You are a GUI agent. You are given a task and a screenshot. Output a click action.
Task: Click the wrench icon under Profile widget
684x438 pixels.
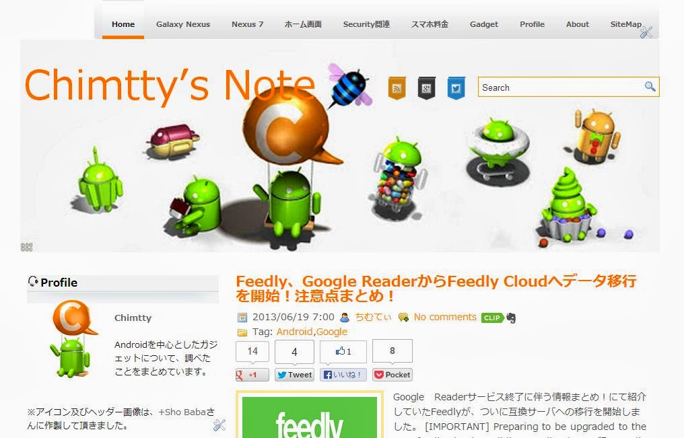[x=219, y=425]
